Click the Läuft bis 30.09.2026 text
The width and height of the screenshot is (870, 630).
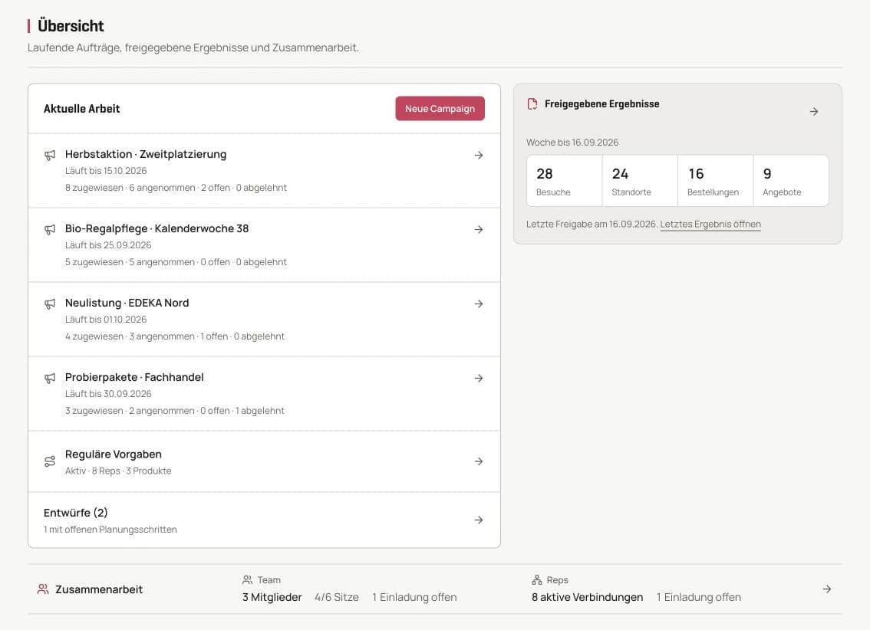tap(108, 393)
